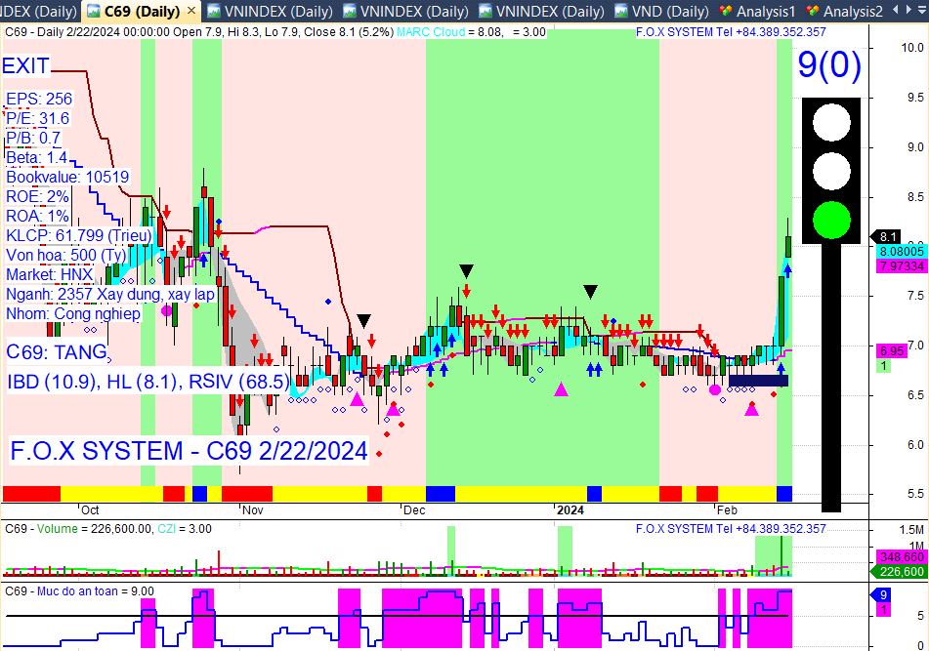Click the tab scroll left arrow
This screenshot has height=651, width=929.
point(895,10)
